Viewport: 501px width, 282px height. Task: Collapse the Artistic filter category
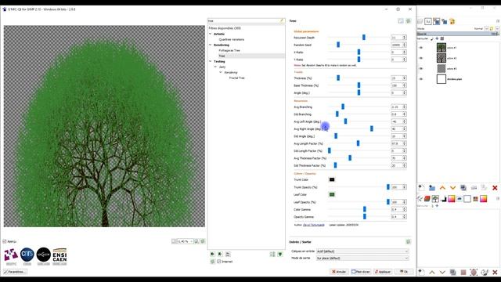click(x=211, y=34)
